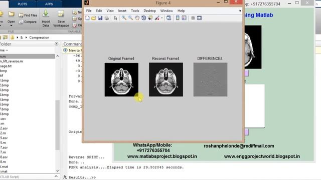
Task: Select sage.txt file in Current Folder list
Action: tap(6, 66)
